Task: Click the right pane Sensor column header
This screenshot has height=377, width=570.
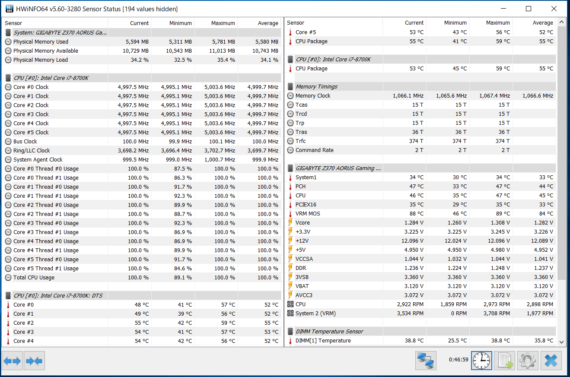Action: click(x=334, y=22)
